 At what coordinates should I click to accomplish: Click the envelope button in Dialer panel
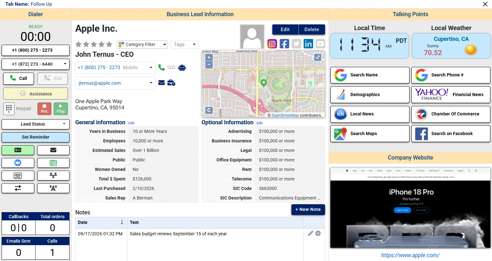pos(53,150)
